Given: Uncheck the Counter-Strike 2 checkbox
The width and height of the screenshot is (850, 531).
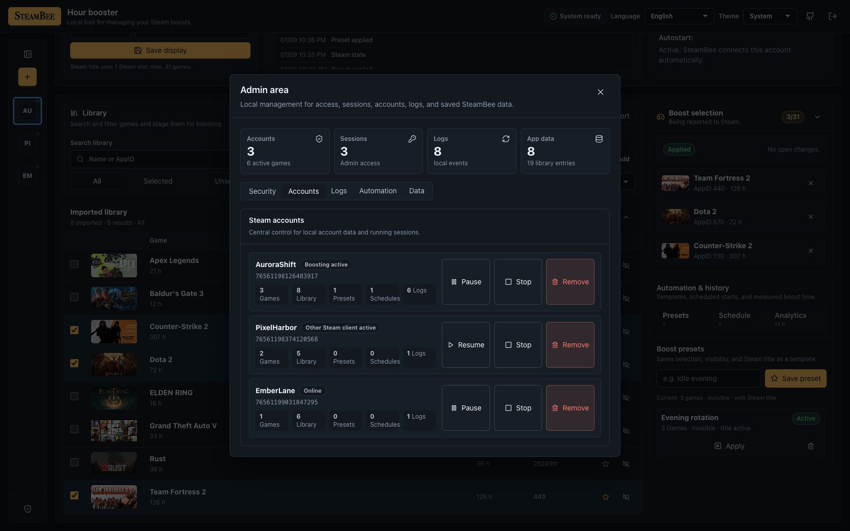Looking at the screenshot, I should click(x=74, y=330).
